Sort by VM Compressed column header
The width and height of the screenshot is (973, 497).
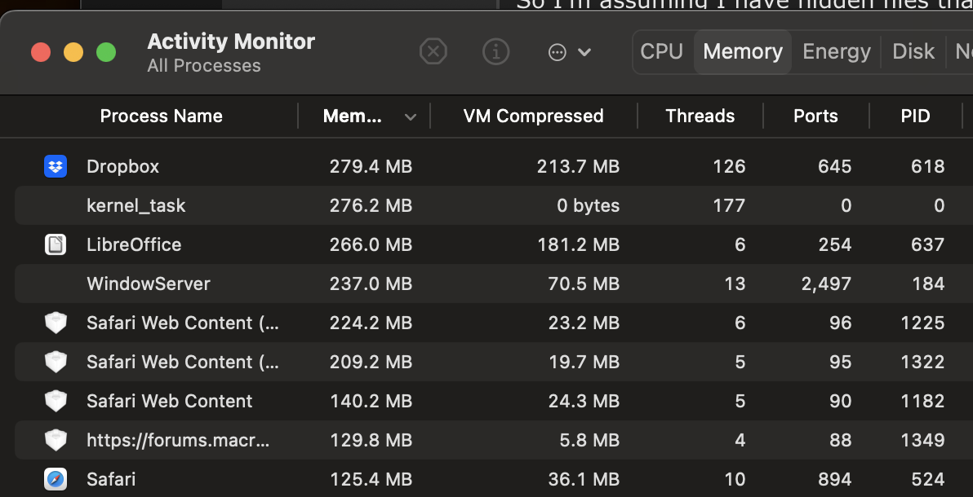(533, 116)
